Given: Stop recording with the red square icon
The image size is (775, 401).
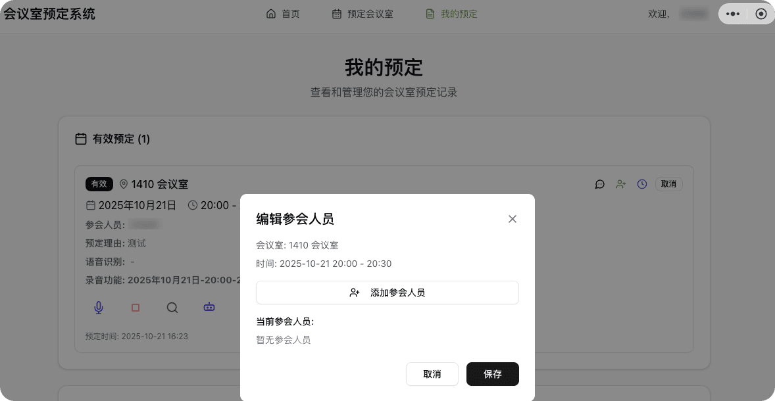Looking at the screenshot, I should (136, 308).
